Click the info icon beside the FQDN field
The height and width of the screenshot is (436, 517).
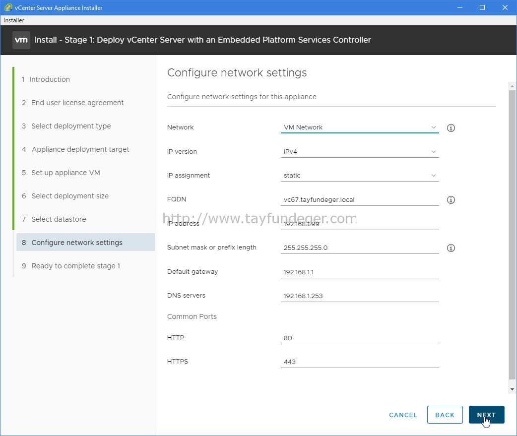point(451,200)
